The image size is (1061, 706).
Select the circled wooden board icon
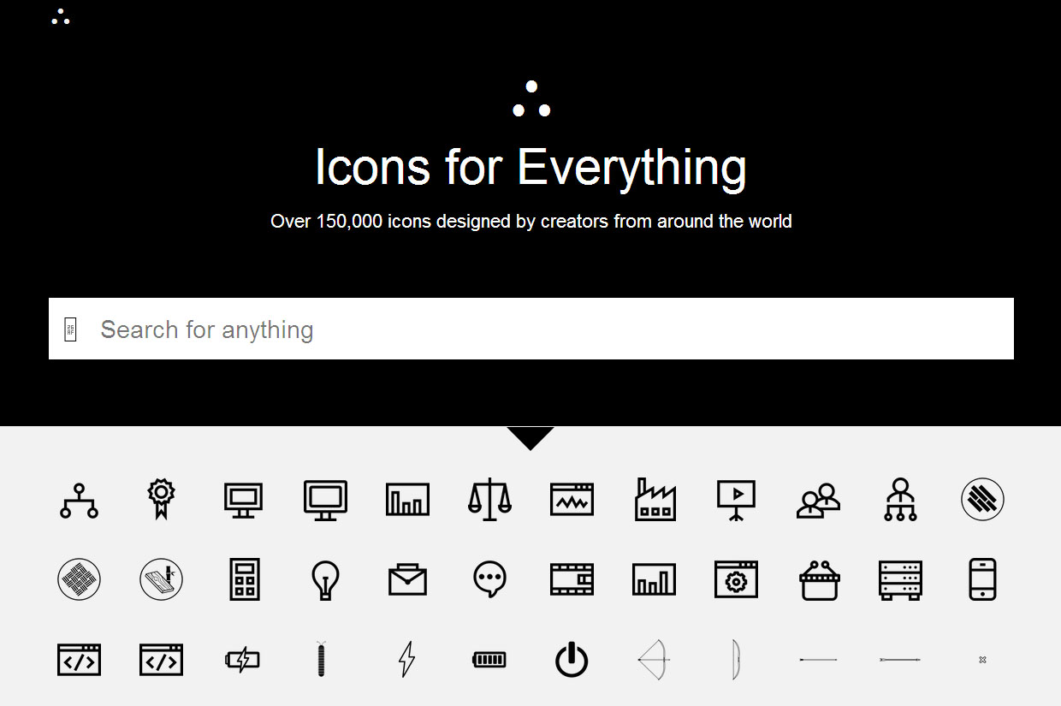click(x=161, y=579)
